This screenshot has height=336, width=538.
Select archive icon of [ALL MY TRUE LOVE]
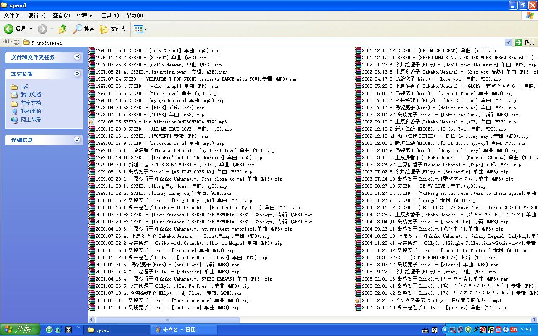92,129
